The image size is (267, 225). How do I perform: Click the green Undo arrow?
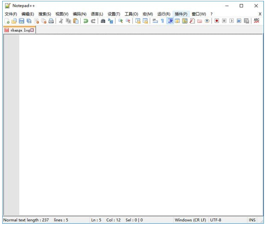pyautogui.click(x=86, y=21)
